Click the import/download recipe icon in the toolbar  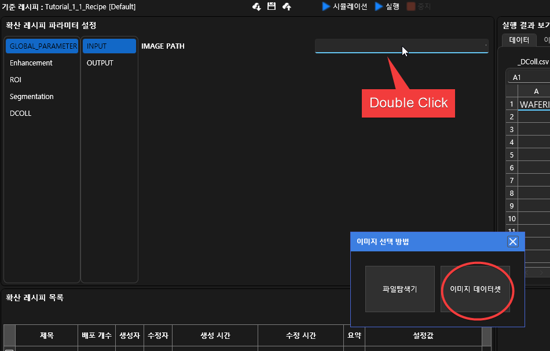tap(256, 8)
